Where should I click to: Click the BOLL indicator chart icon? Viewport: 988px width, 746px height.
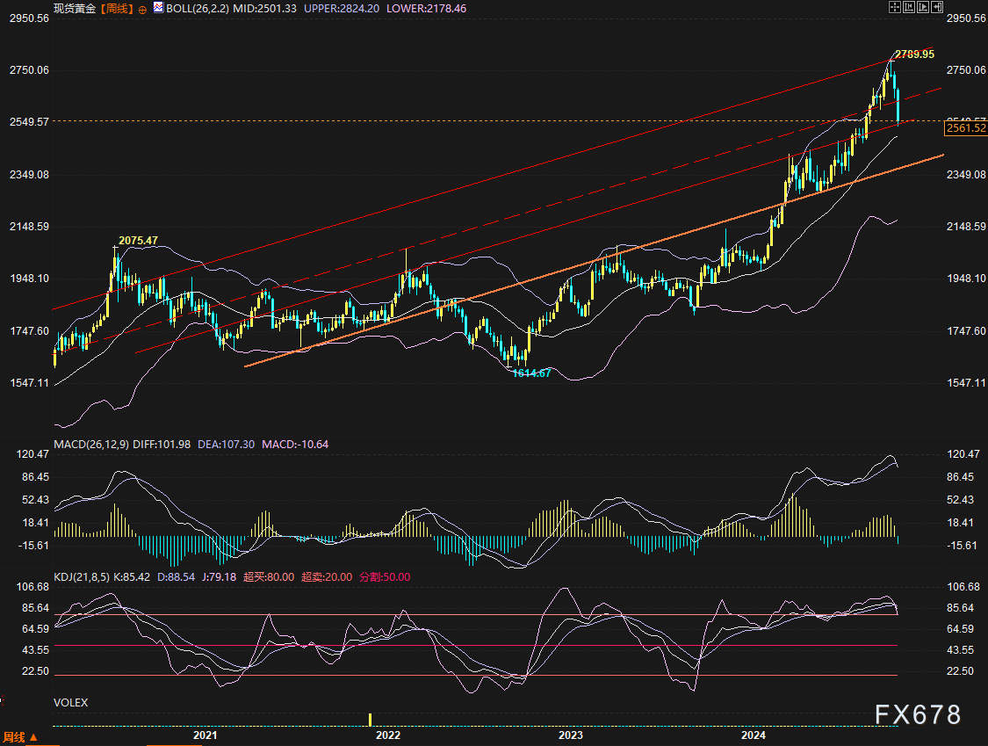[x=157, y=8]
